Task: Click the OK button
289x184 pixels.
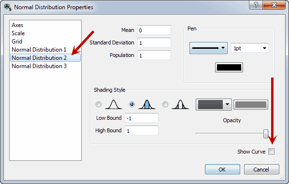Action: coord(222,170)
